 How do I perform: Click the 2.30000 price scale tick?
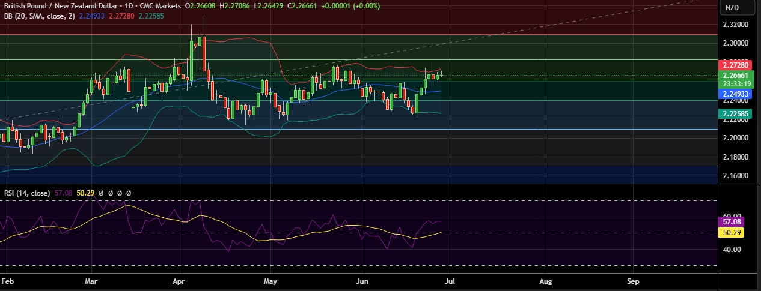(735, 43)
